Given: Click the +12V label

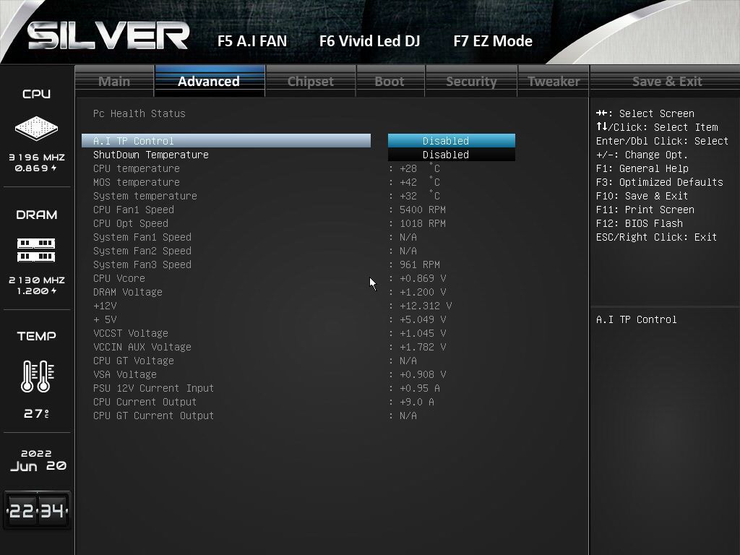Looking at the screenshot, I should (x=105, y=306).
